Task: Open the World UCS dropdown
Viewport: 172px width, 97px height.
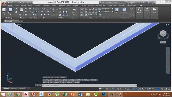Action: click(91, 15)
